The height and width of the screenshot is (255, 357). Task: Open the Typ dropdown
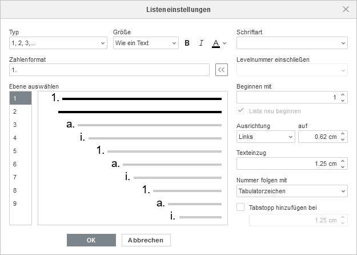click(x=58, y=43)
